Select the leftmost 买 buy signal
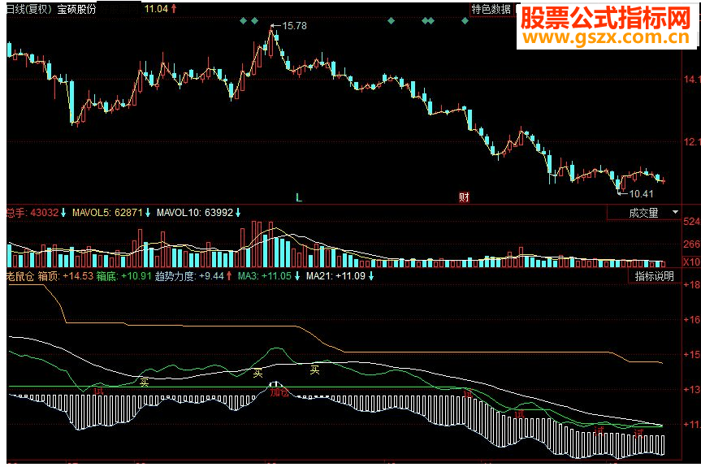 [x=144, y=382]
